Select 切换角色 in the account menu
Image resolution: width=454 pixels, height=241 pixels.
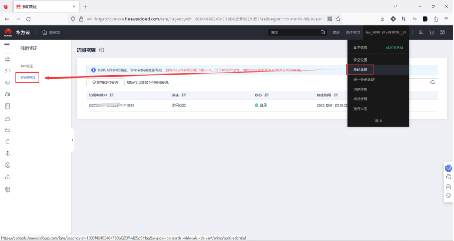pos(360,89)
